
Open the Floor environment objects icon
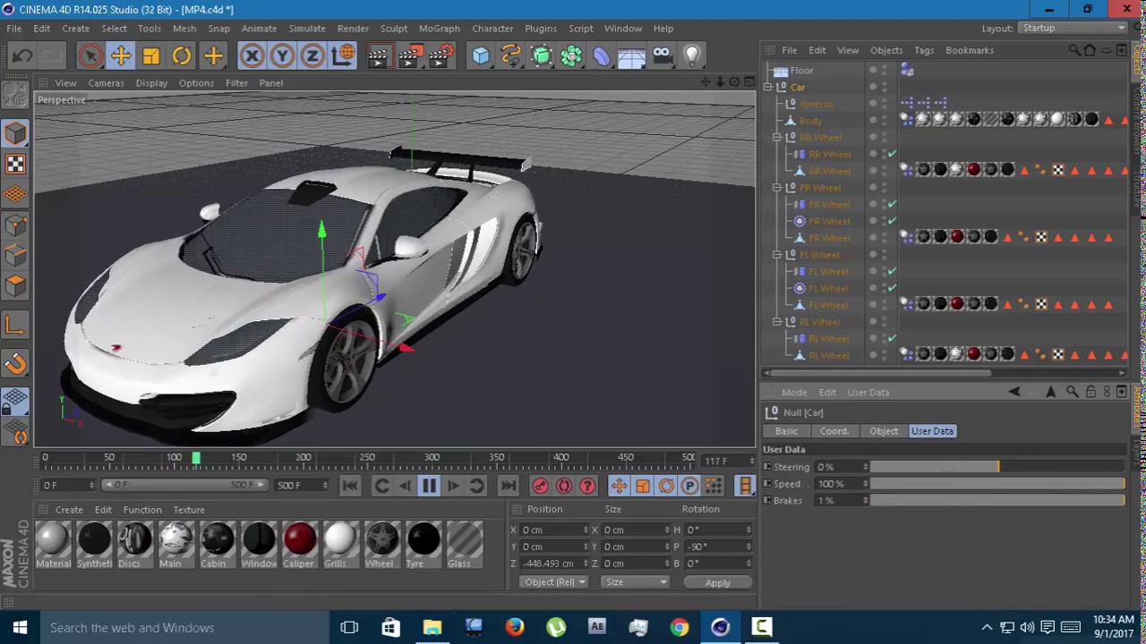[x=632, y=56]
